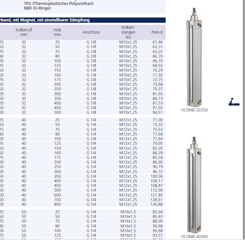
Task: Click price 70,29
Action: click(x=157, y=70)
